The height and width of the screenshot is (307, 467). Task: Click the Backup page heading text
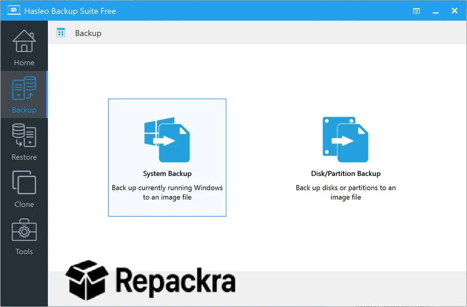pyautogui.click(x=88, y=33)
